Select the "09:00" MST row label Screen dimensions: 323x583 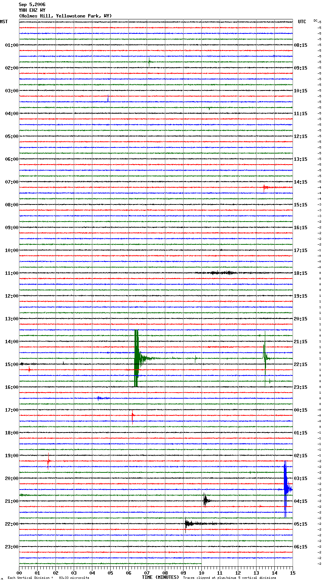(12, 228)
